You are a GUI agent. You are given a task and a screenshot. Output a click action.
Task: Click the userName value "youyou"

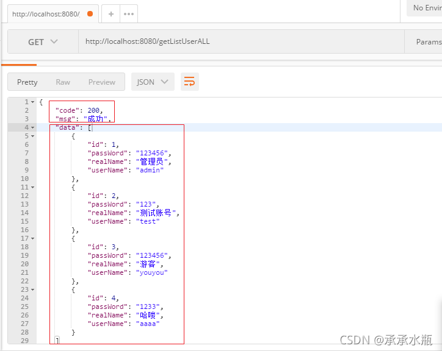pos(151,273)
